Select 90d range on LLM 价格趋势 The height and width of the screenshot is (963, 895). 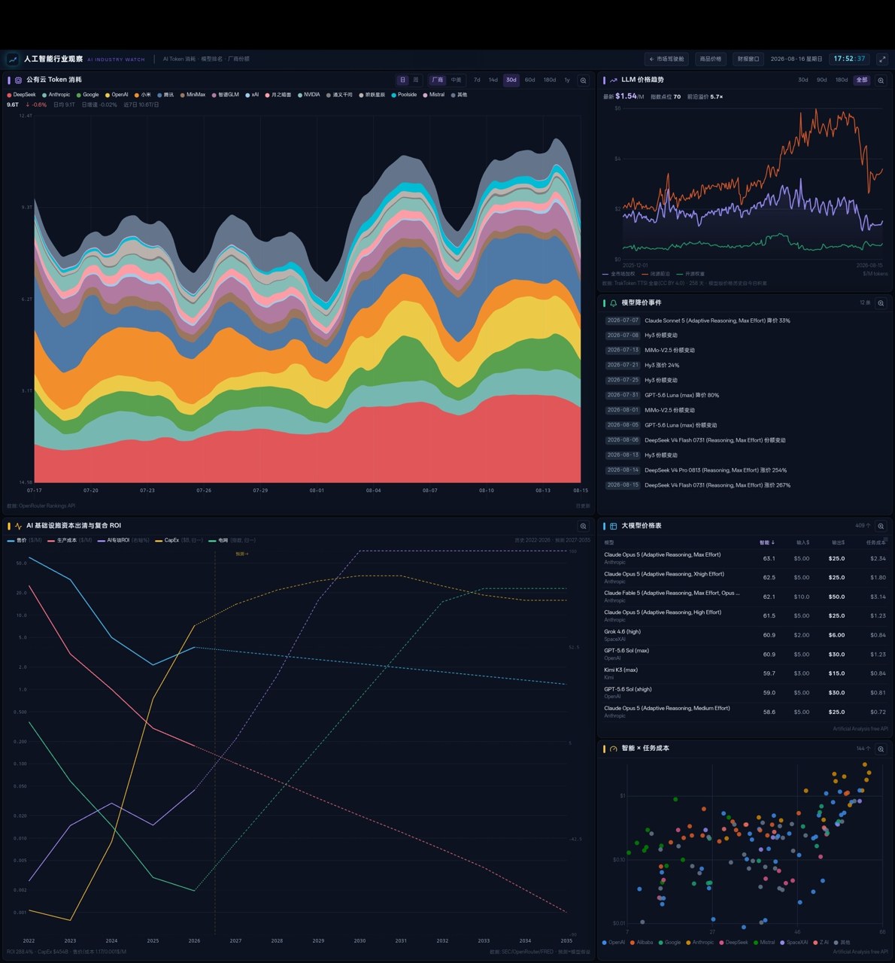point(822,80)
